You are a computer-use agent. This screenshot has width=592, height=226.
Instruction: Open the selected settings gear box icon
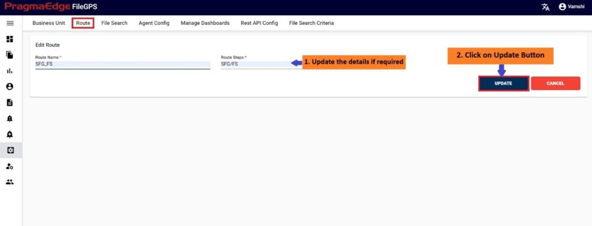[x=10, y=150]
